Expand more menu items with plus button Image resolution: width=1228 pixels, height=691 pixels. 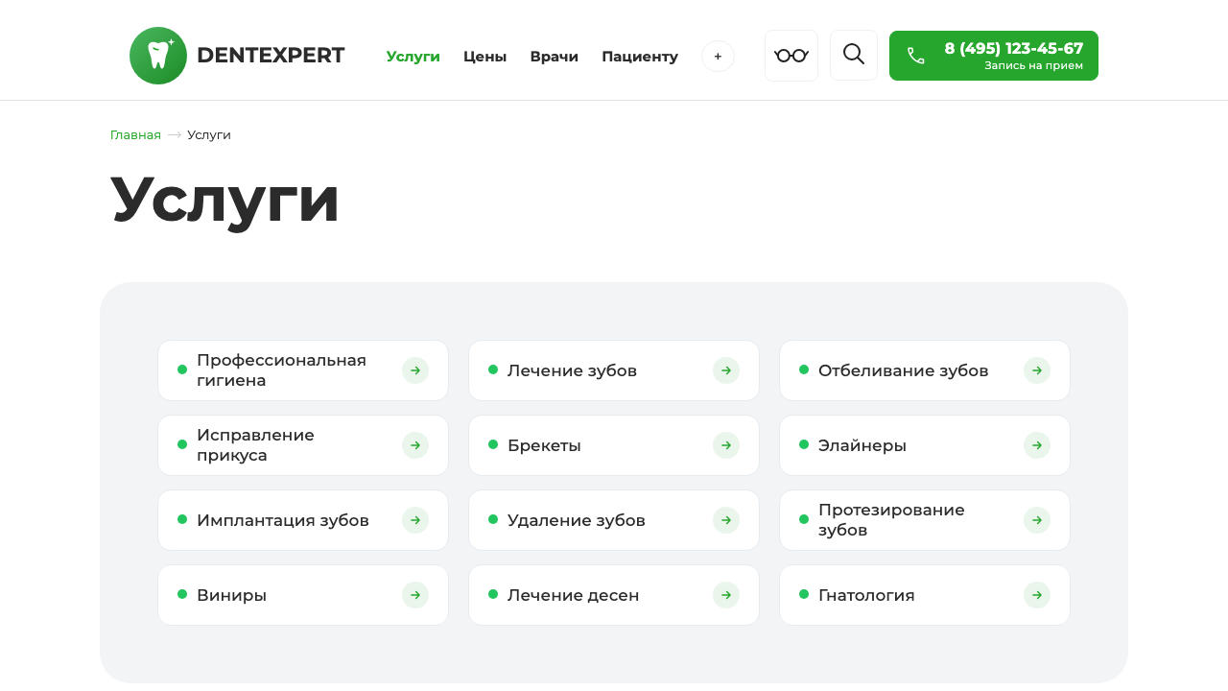pos(718,57)
